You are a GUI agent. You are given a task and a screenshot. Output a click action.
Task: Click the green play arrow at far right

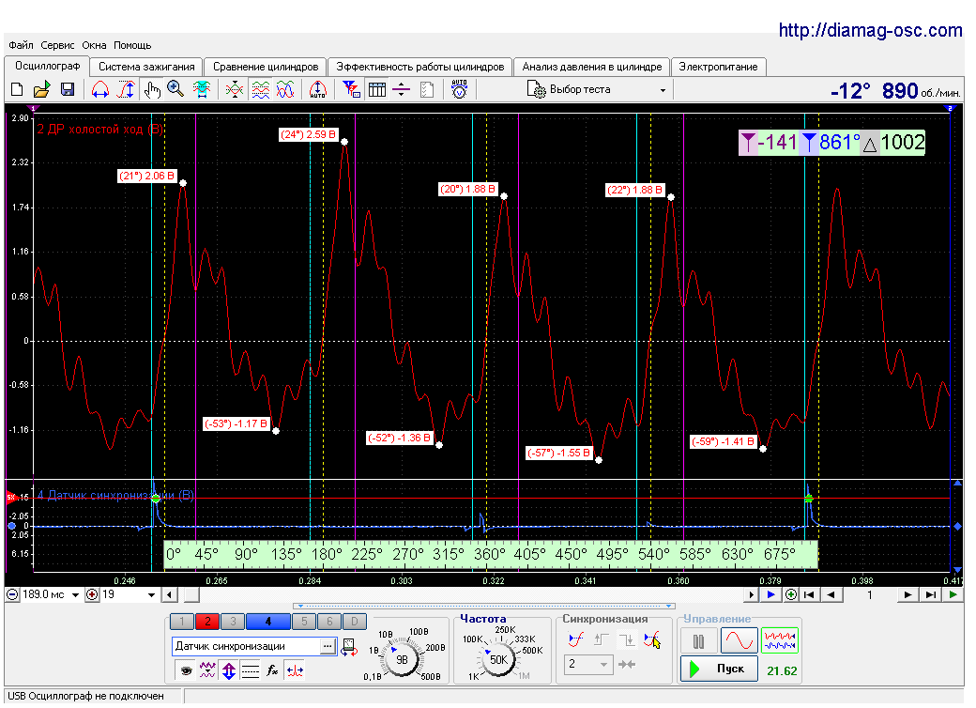tap(953, 594)
